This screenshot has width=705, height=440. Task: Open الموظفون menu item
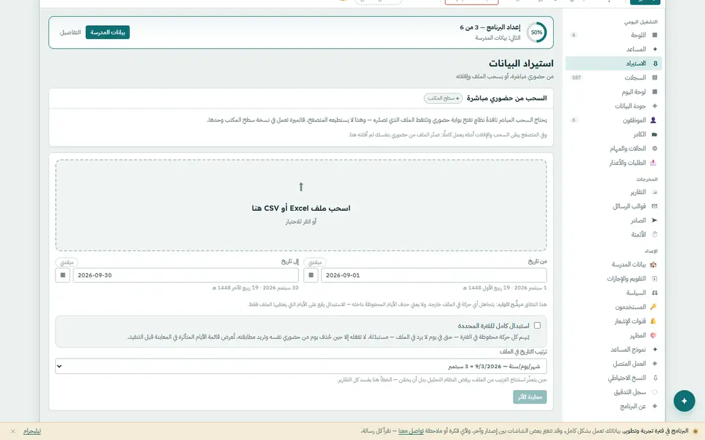[613, 120]
